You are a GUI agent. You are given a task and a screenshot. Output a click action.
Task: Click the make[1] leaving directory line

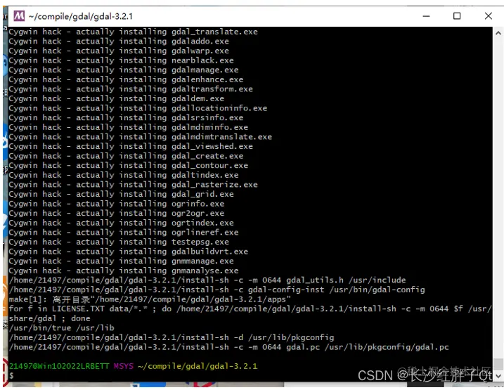pyautogui.click(x=150, y=299)
